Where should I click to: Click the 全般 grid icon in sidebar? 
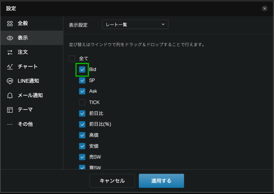[10, 23]
